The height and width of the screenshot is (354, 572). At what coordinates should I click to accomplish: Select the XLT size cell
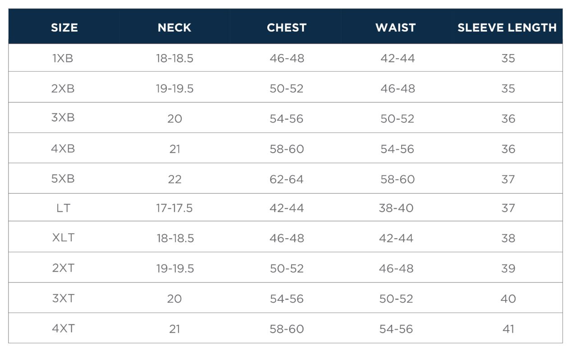click(63, 237)
